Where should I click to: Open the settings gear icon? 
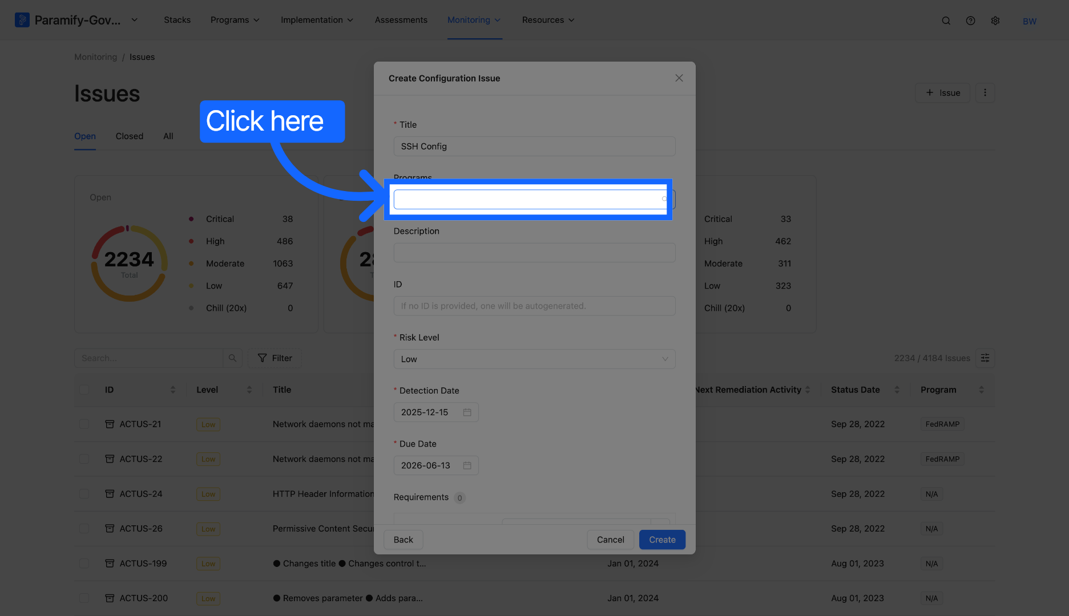(995, 21)
